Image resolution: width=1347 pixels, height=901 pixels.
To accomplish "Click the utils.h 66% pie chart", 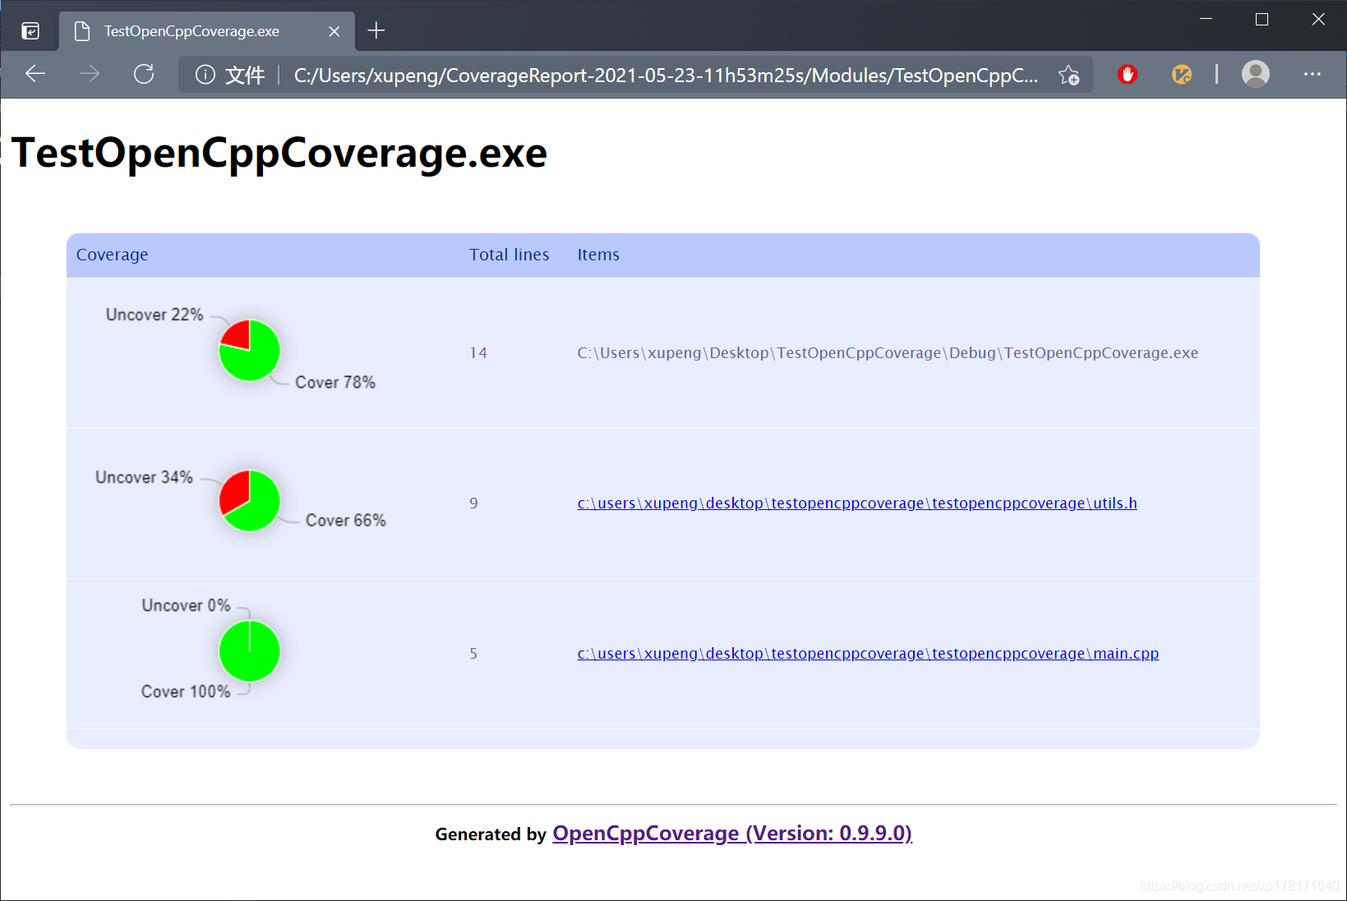I will 250,501.
